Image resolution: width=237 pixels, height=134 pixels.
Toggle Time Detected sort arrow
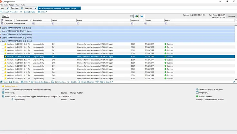(x=31, y=20)
